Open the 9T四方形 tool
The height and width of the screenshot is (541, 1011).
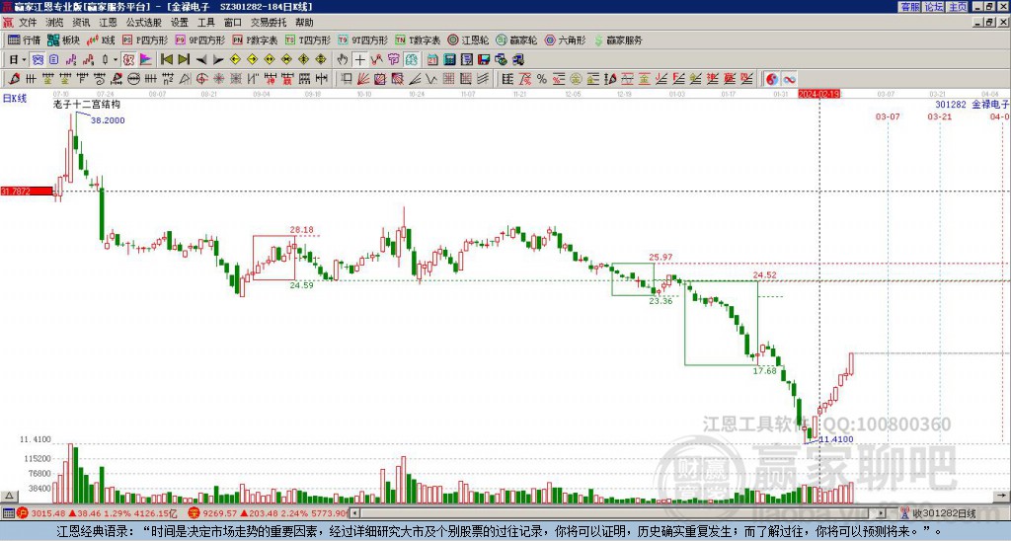pyautogui.click(x=362, y=40)
